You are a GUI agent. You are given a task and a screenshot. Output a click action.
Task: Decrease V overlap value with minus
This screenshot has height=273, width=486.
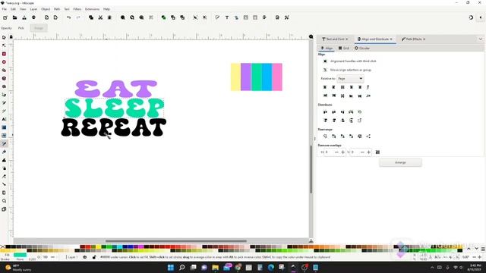click(x=362, y=152)
